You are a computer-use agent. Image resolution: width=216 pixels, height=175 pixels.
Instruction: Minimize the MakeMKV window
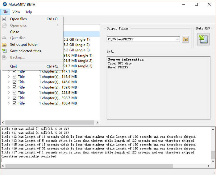coord(184,4)
